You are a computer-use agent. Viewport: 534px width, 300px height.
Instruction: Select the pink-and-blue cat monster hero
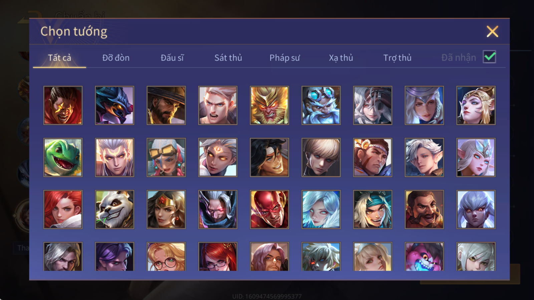[x=424, y=256]
